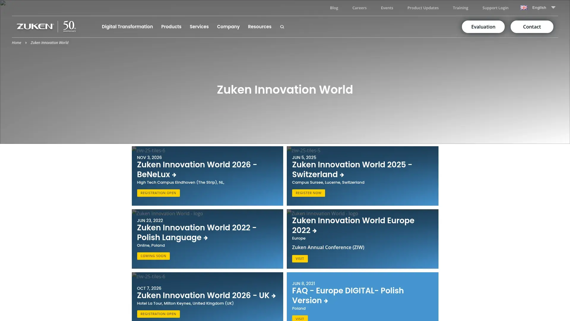This screenshot has width=570, height=321.
Task: Expand the English language dropdown arrow
Action: 553,7
